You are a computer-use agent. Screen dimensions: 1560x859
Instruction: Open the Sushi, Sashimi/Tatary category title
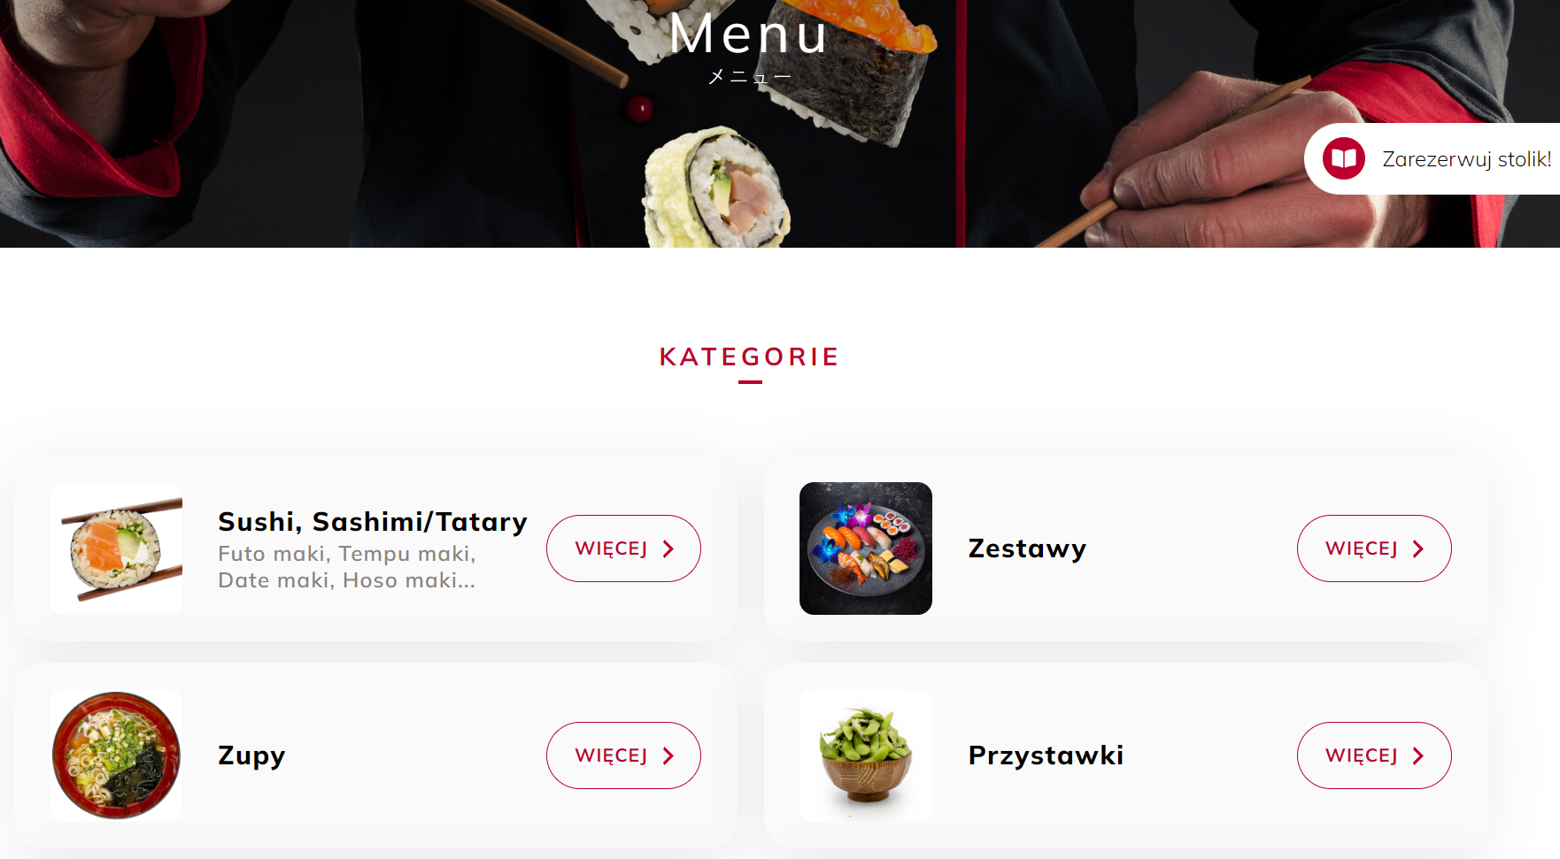[373, 522]
